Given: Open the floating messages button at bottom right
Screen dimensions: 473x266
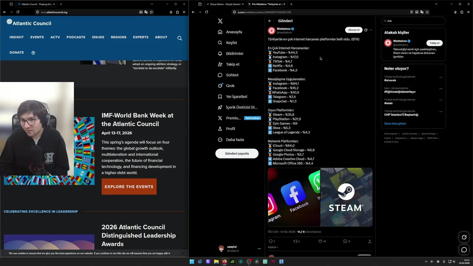Looking at the screenshot, I should (464, 250).
